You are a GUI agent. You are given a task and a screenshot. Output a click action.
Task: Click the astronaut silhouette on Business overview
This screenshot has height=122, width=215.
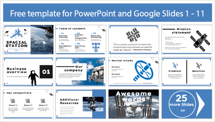33,78
